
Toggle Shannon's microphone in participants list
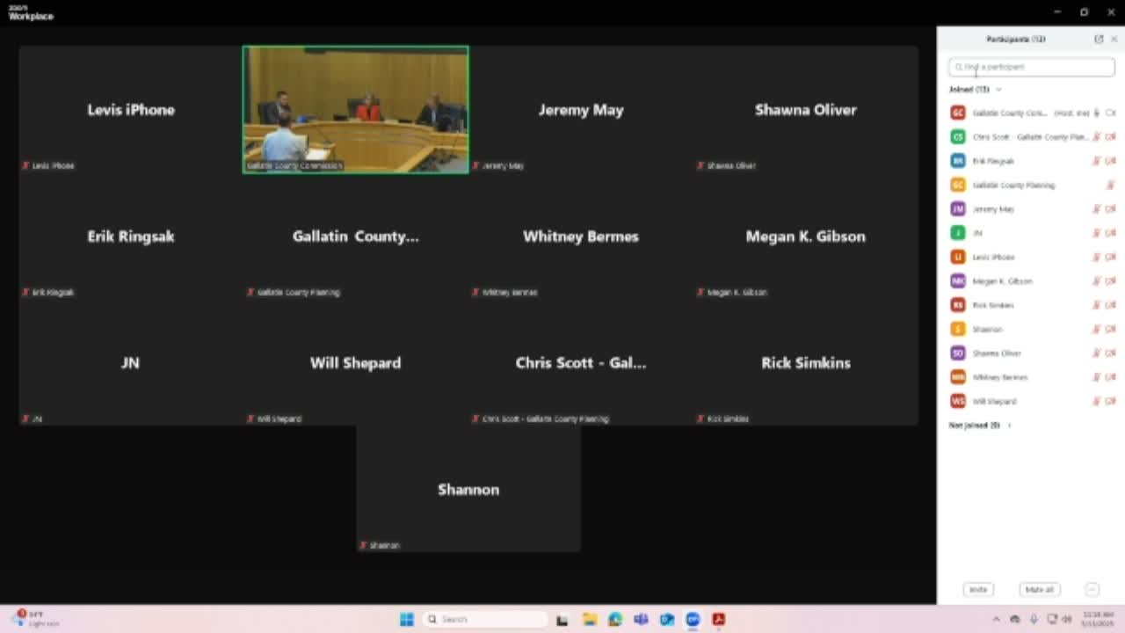click(1096, 329)
